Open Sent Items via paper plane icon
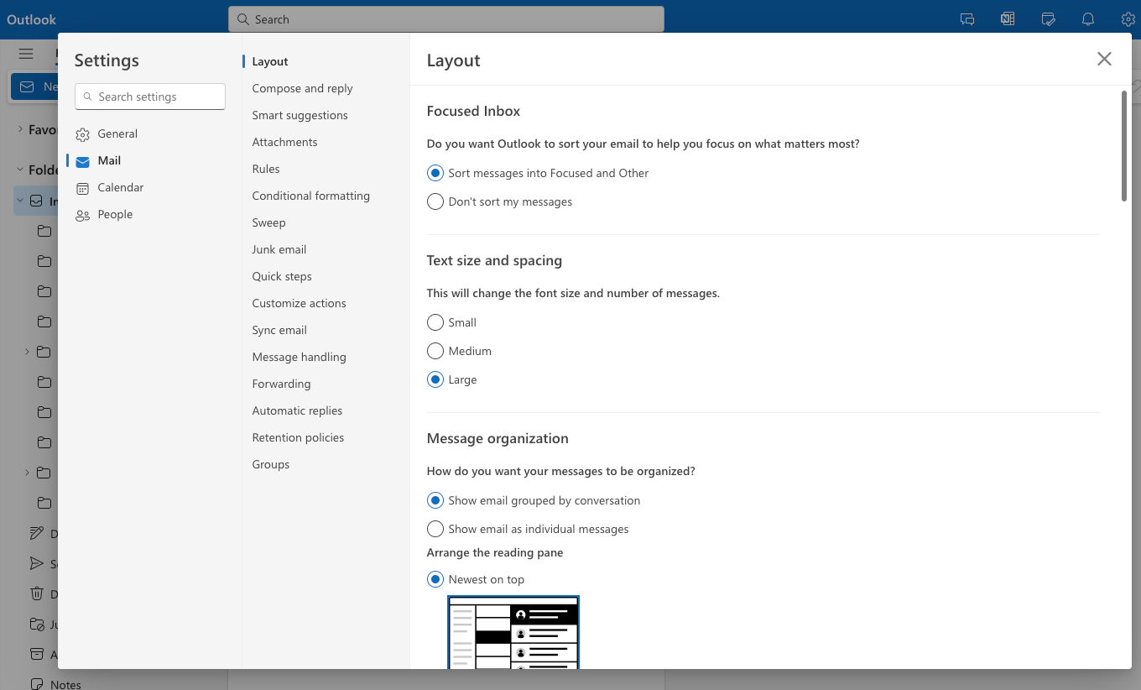The width and height of the screenshot is (1141, 690). click(x=36, y=563)
